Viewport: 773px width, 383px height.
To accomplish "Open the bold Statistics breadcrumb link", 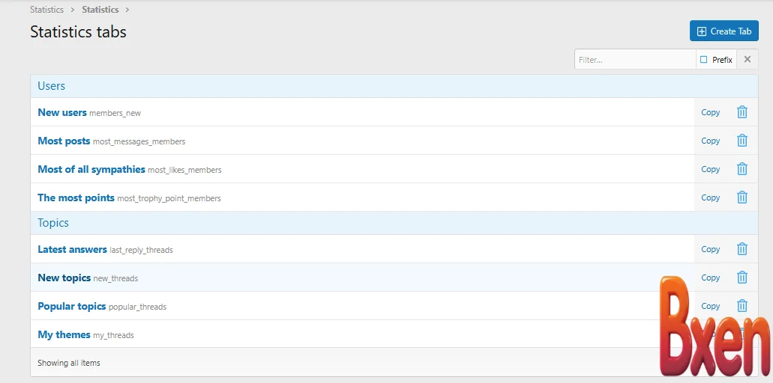I will tap(100, 10).
